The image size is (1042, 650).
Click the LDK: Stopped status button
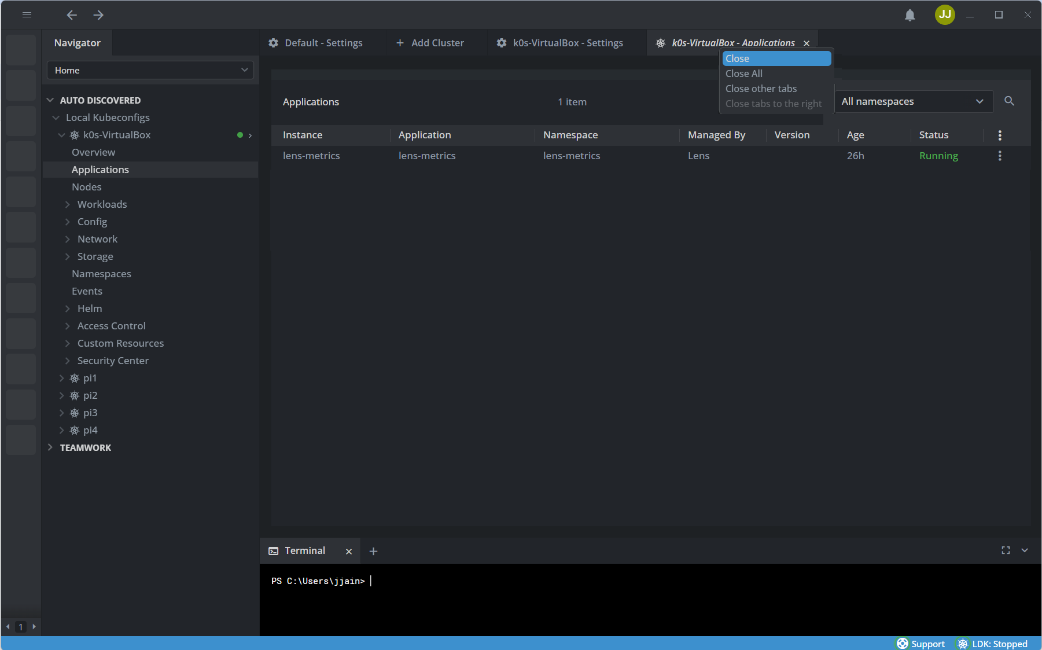click(992, 644)
